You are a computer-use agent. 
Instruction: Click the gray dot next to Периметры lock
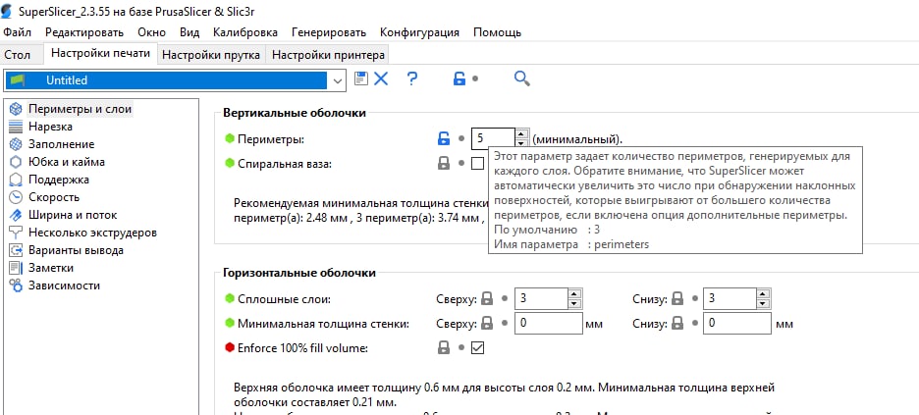[461, 139]
